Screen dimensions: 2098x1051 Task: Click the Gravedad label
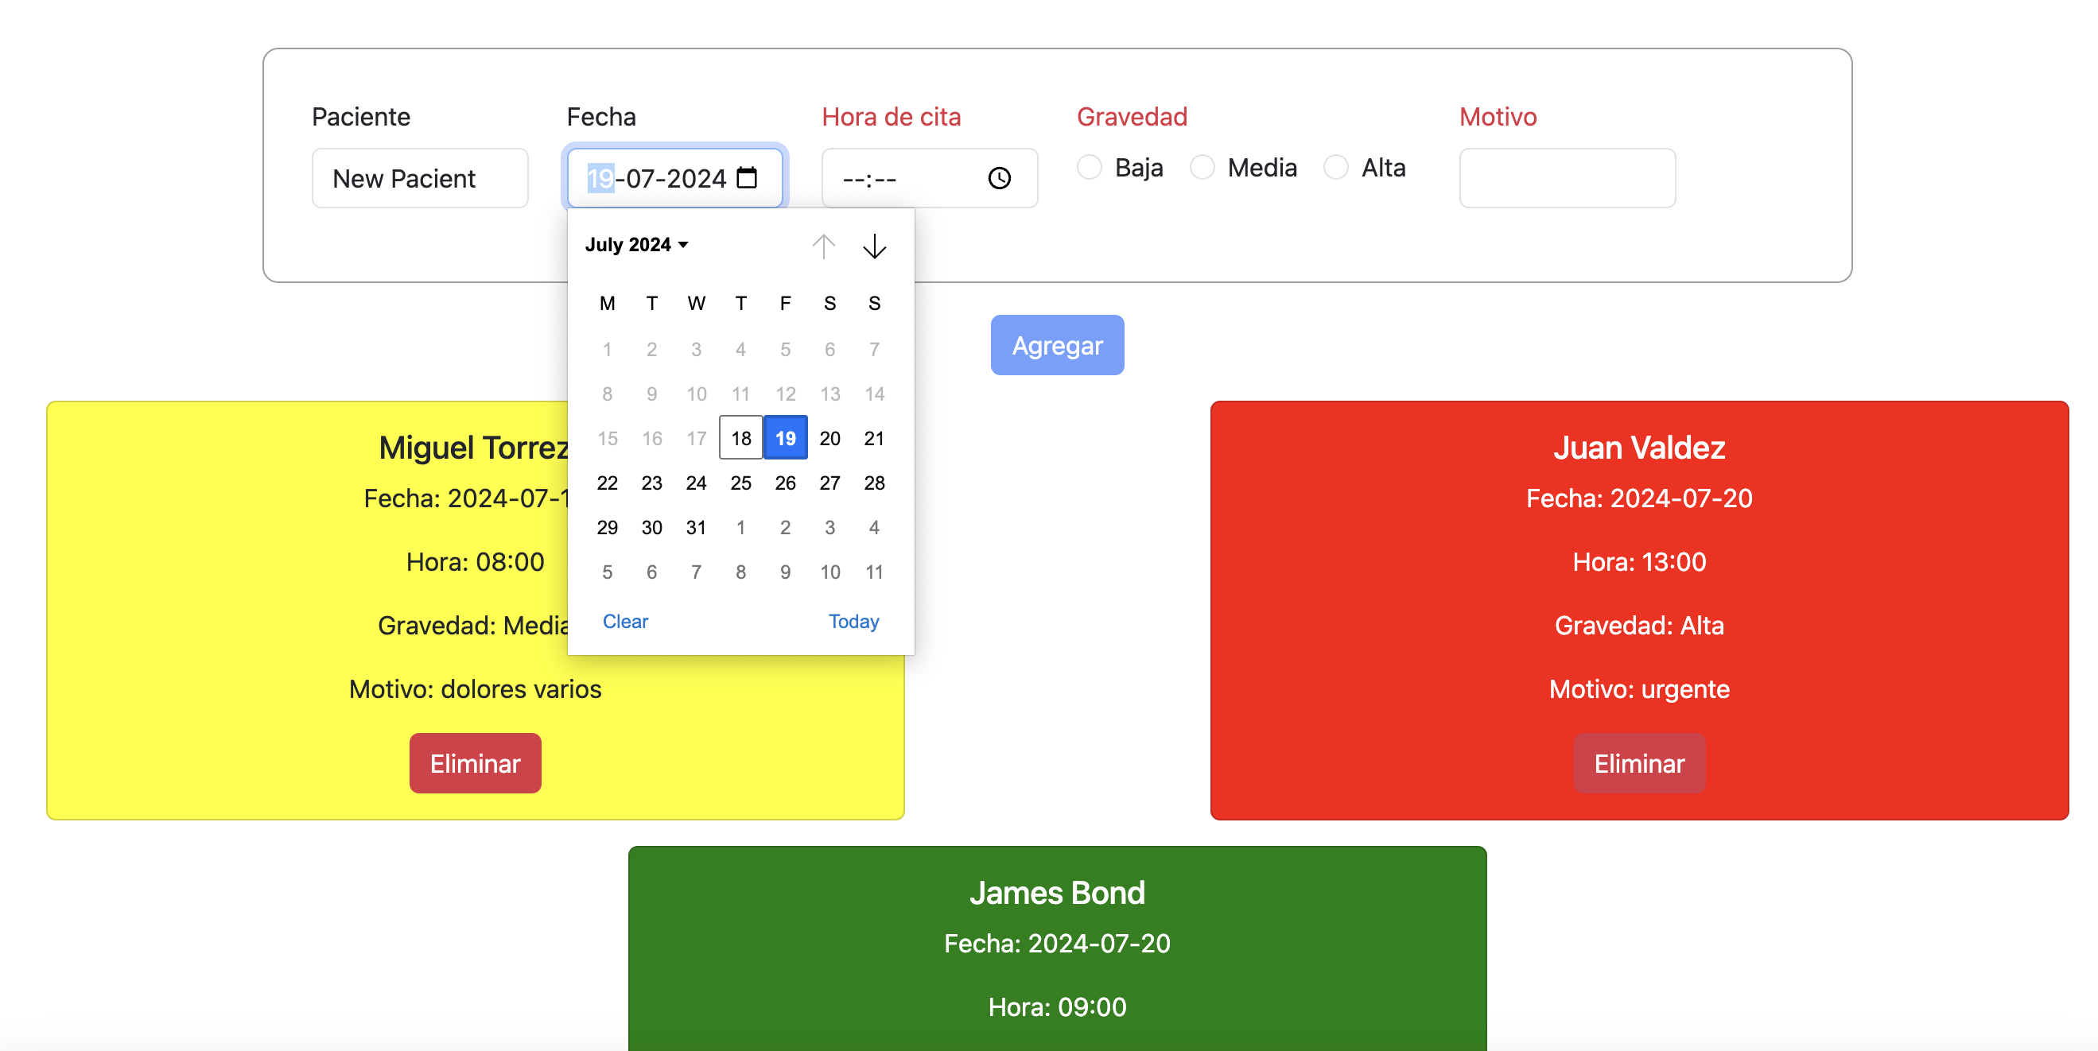coord(1132,116)
